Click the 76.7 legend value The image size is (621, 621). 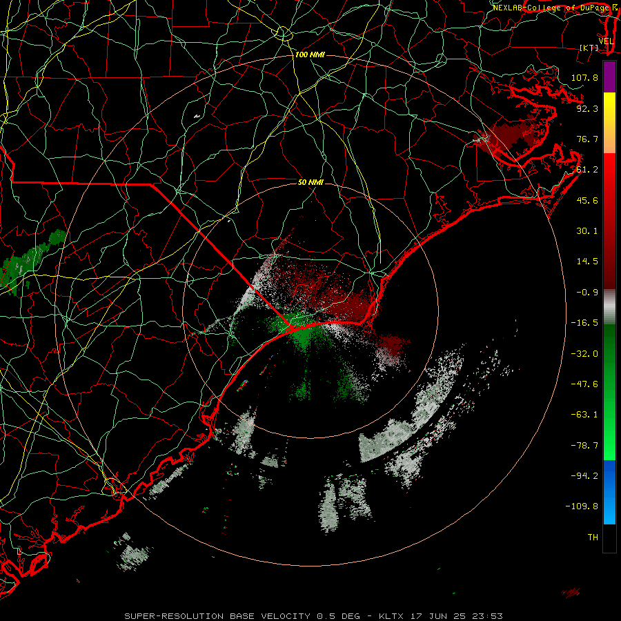[587, 139]
